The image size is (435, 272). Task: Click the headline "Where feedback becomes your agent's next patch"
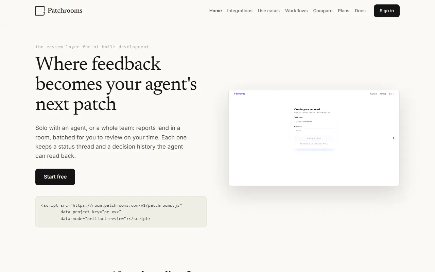[x=116, y=84]
